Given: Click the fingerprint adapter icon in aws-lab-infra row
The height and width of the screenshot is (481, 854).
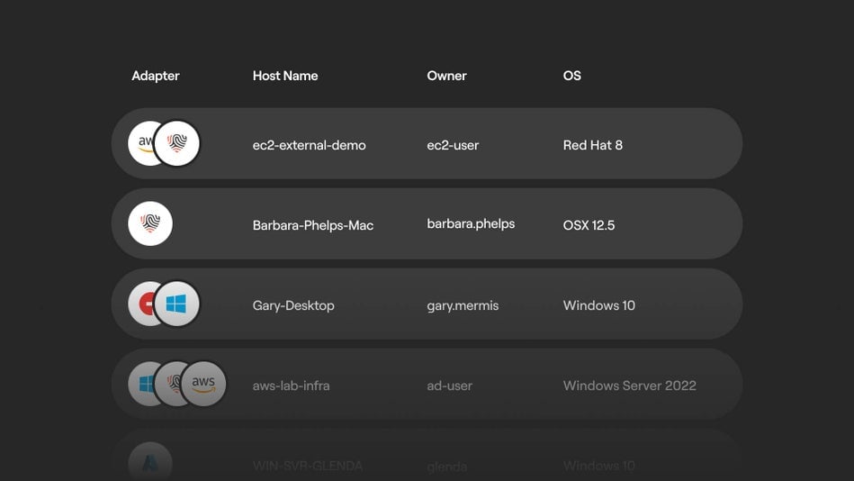Looking at the screenshot, I should point(171,385).
